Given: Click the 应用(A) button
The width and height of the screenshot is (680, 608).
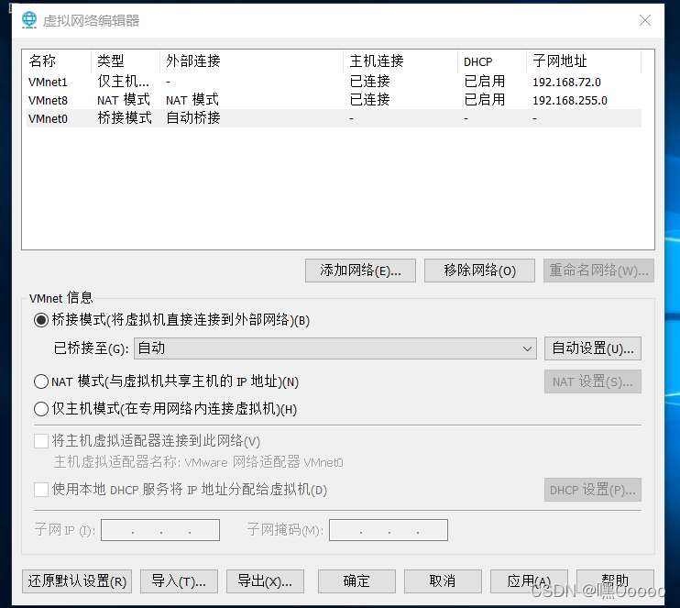Looking at the screenshot, I should click(x=529, y=581).
